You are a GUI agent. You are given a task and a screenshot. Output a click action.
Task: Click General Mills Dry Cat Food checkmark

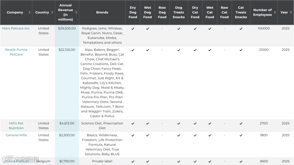(x=195, y=135)
